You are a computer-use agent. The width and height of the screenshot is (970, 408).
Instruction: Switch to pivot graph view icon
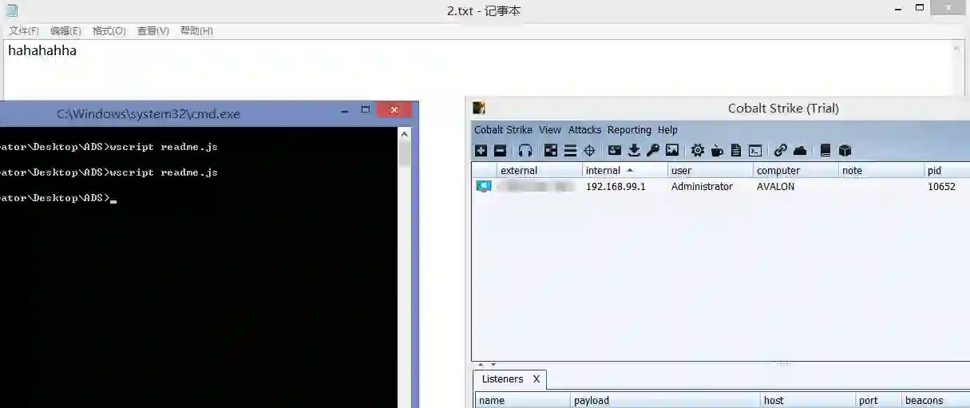point(551,150)
